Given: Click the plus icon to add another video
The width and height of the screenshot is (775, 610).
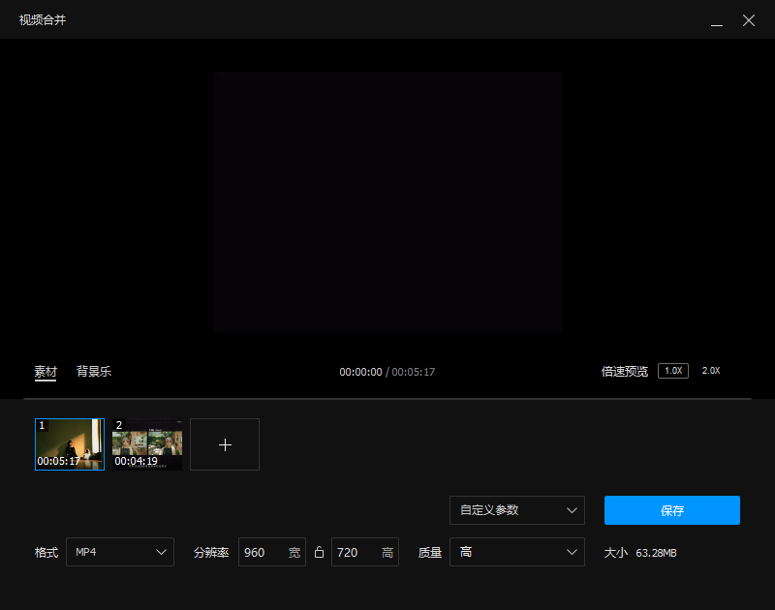Looking at the screenshot, I should pos(225,444).
